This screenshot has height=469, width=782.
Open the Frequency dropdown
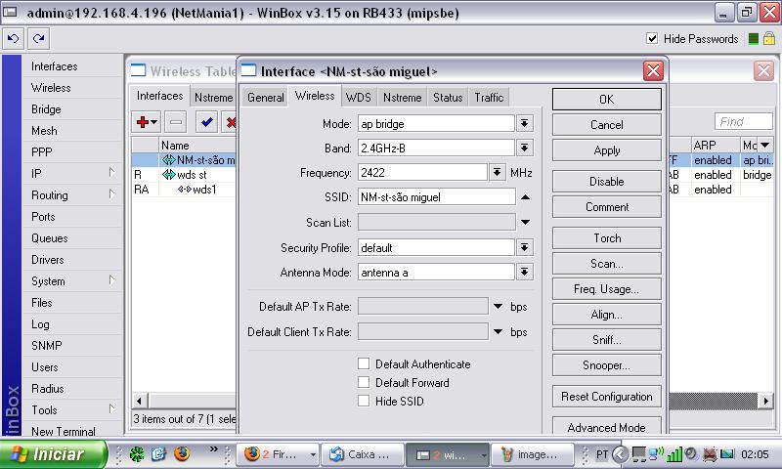point(497,172)
